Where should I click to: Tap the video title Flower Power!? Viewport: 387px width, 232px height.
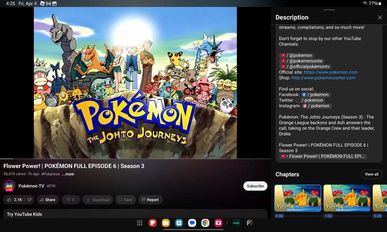pyautogui.click(x=74, y=166)
